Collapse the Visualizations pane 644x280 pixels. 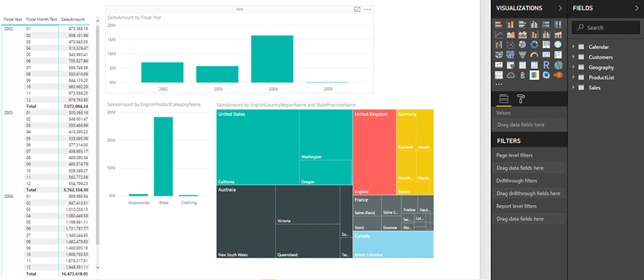tap(560, 8)
